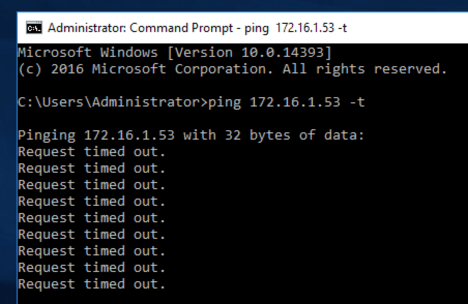468x304 pixels.
Task: Click the -t flag in the typed command
Action: pos(357,102)
